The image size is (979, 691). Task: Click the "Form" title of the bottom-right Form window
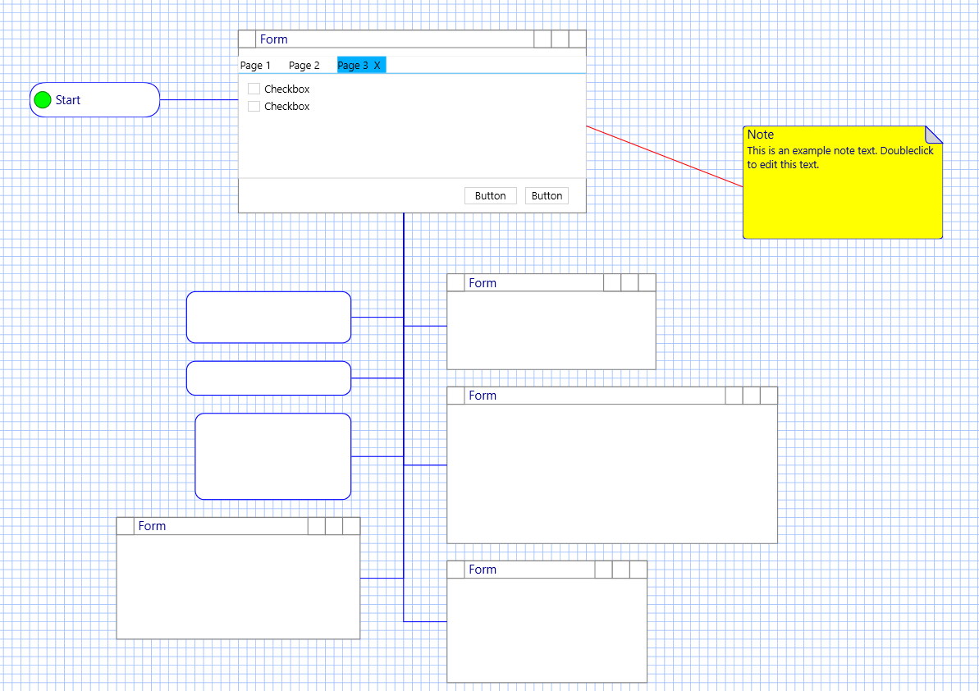point(483,570)
